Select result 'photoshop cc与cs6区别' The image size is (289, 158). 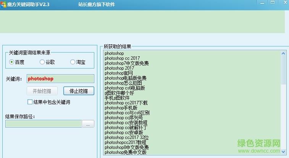(x=127, y=113)
